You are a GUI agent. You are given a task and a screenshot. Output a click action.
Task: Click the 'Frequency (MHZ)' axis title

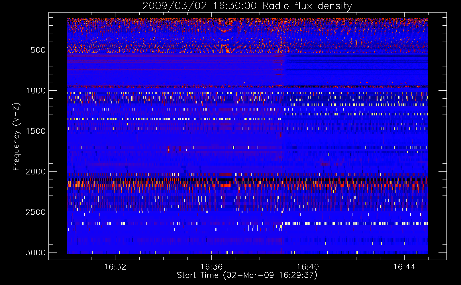[x=17, y=137]
